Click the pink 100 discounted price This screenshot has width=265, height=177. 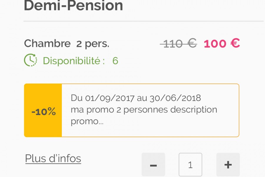pos(215,44)
